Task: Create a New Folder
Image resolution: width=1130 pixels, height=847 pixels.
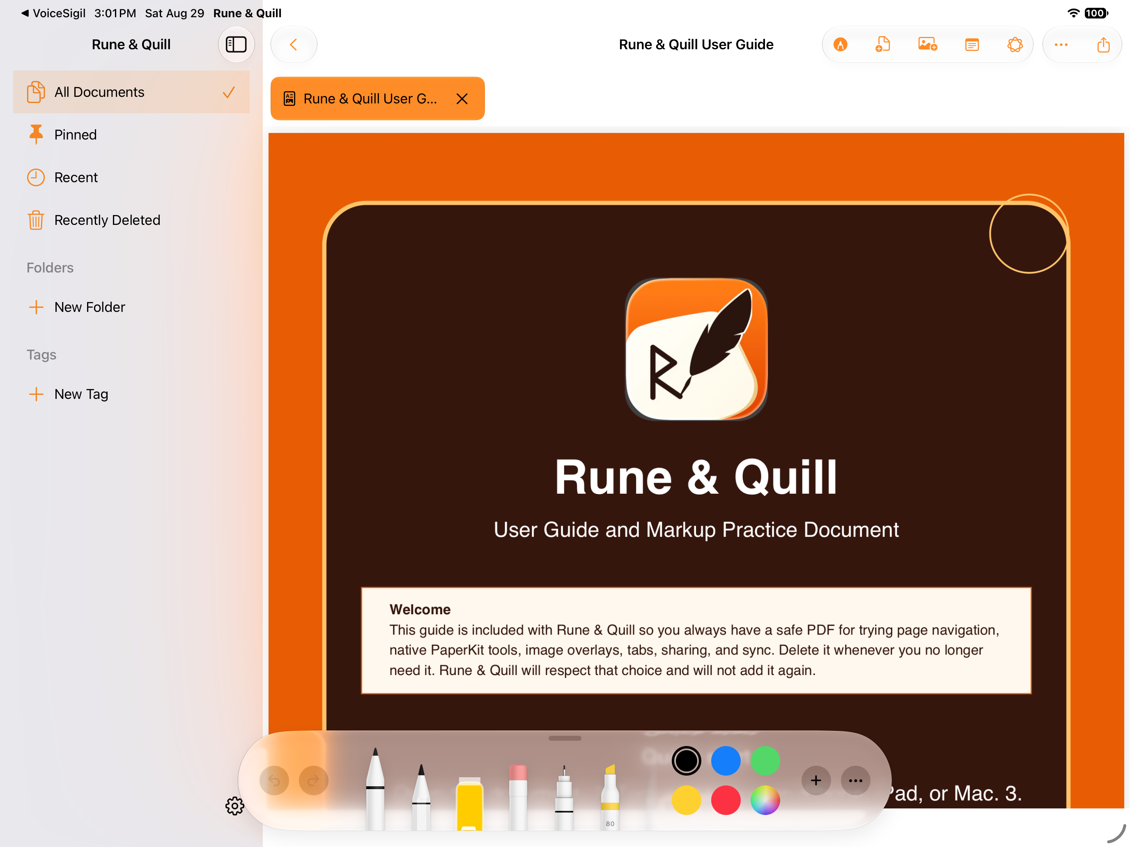Action: tap(131, 307)
